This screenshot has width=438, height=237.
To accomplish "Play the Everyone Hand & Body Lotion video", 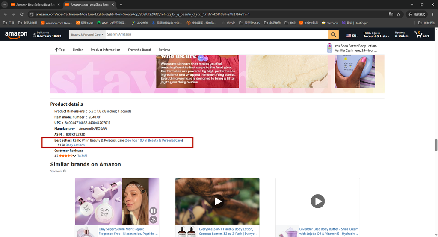I will point(217,201).
